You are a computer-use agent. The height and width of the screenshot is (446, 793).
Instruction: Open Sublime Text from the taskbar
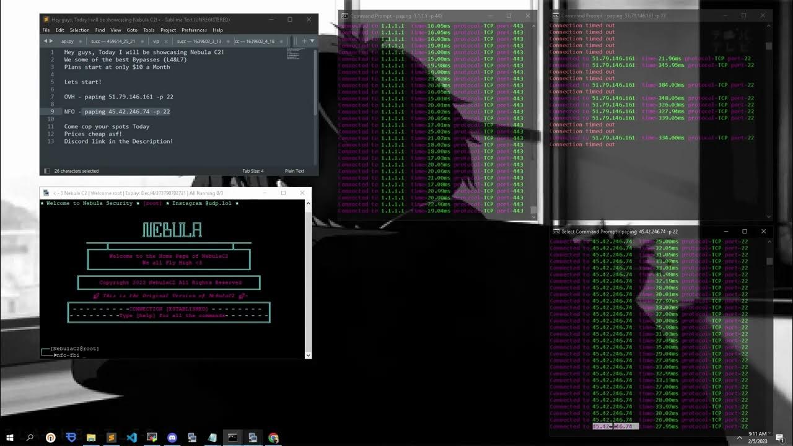pyautogui.click(x=112, y=438)
